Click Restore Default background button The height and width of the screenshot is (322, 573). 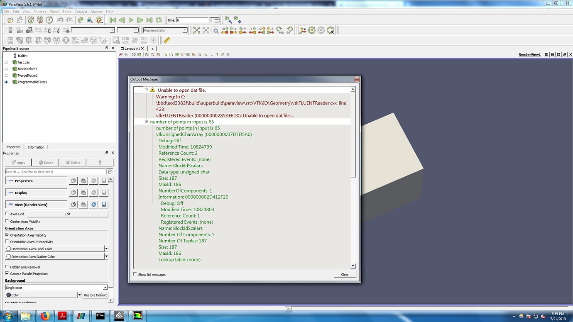[95, 295]
